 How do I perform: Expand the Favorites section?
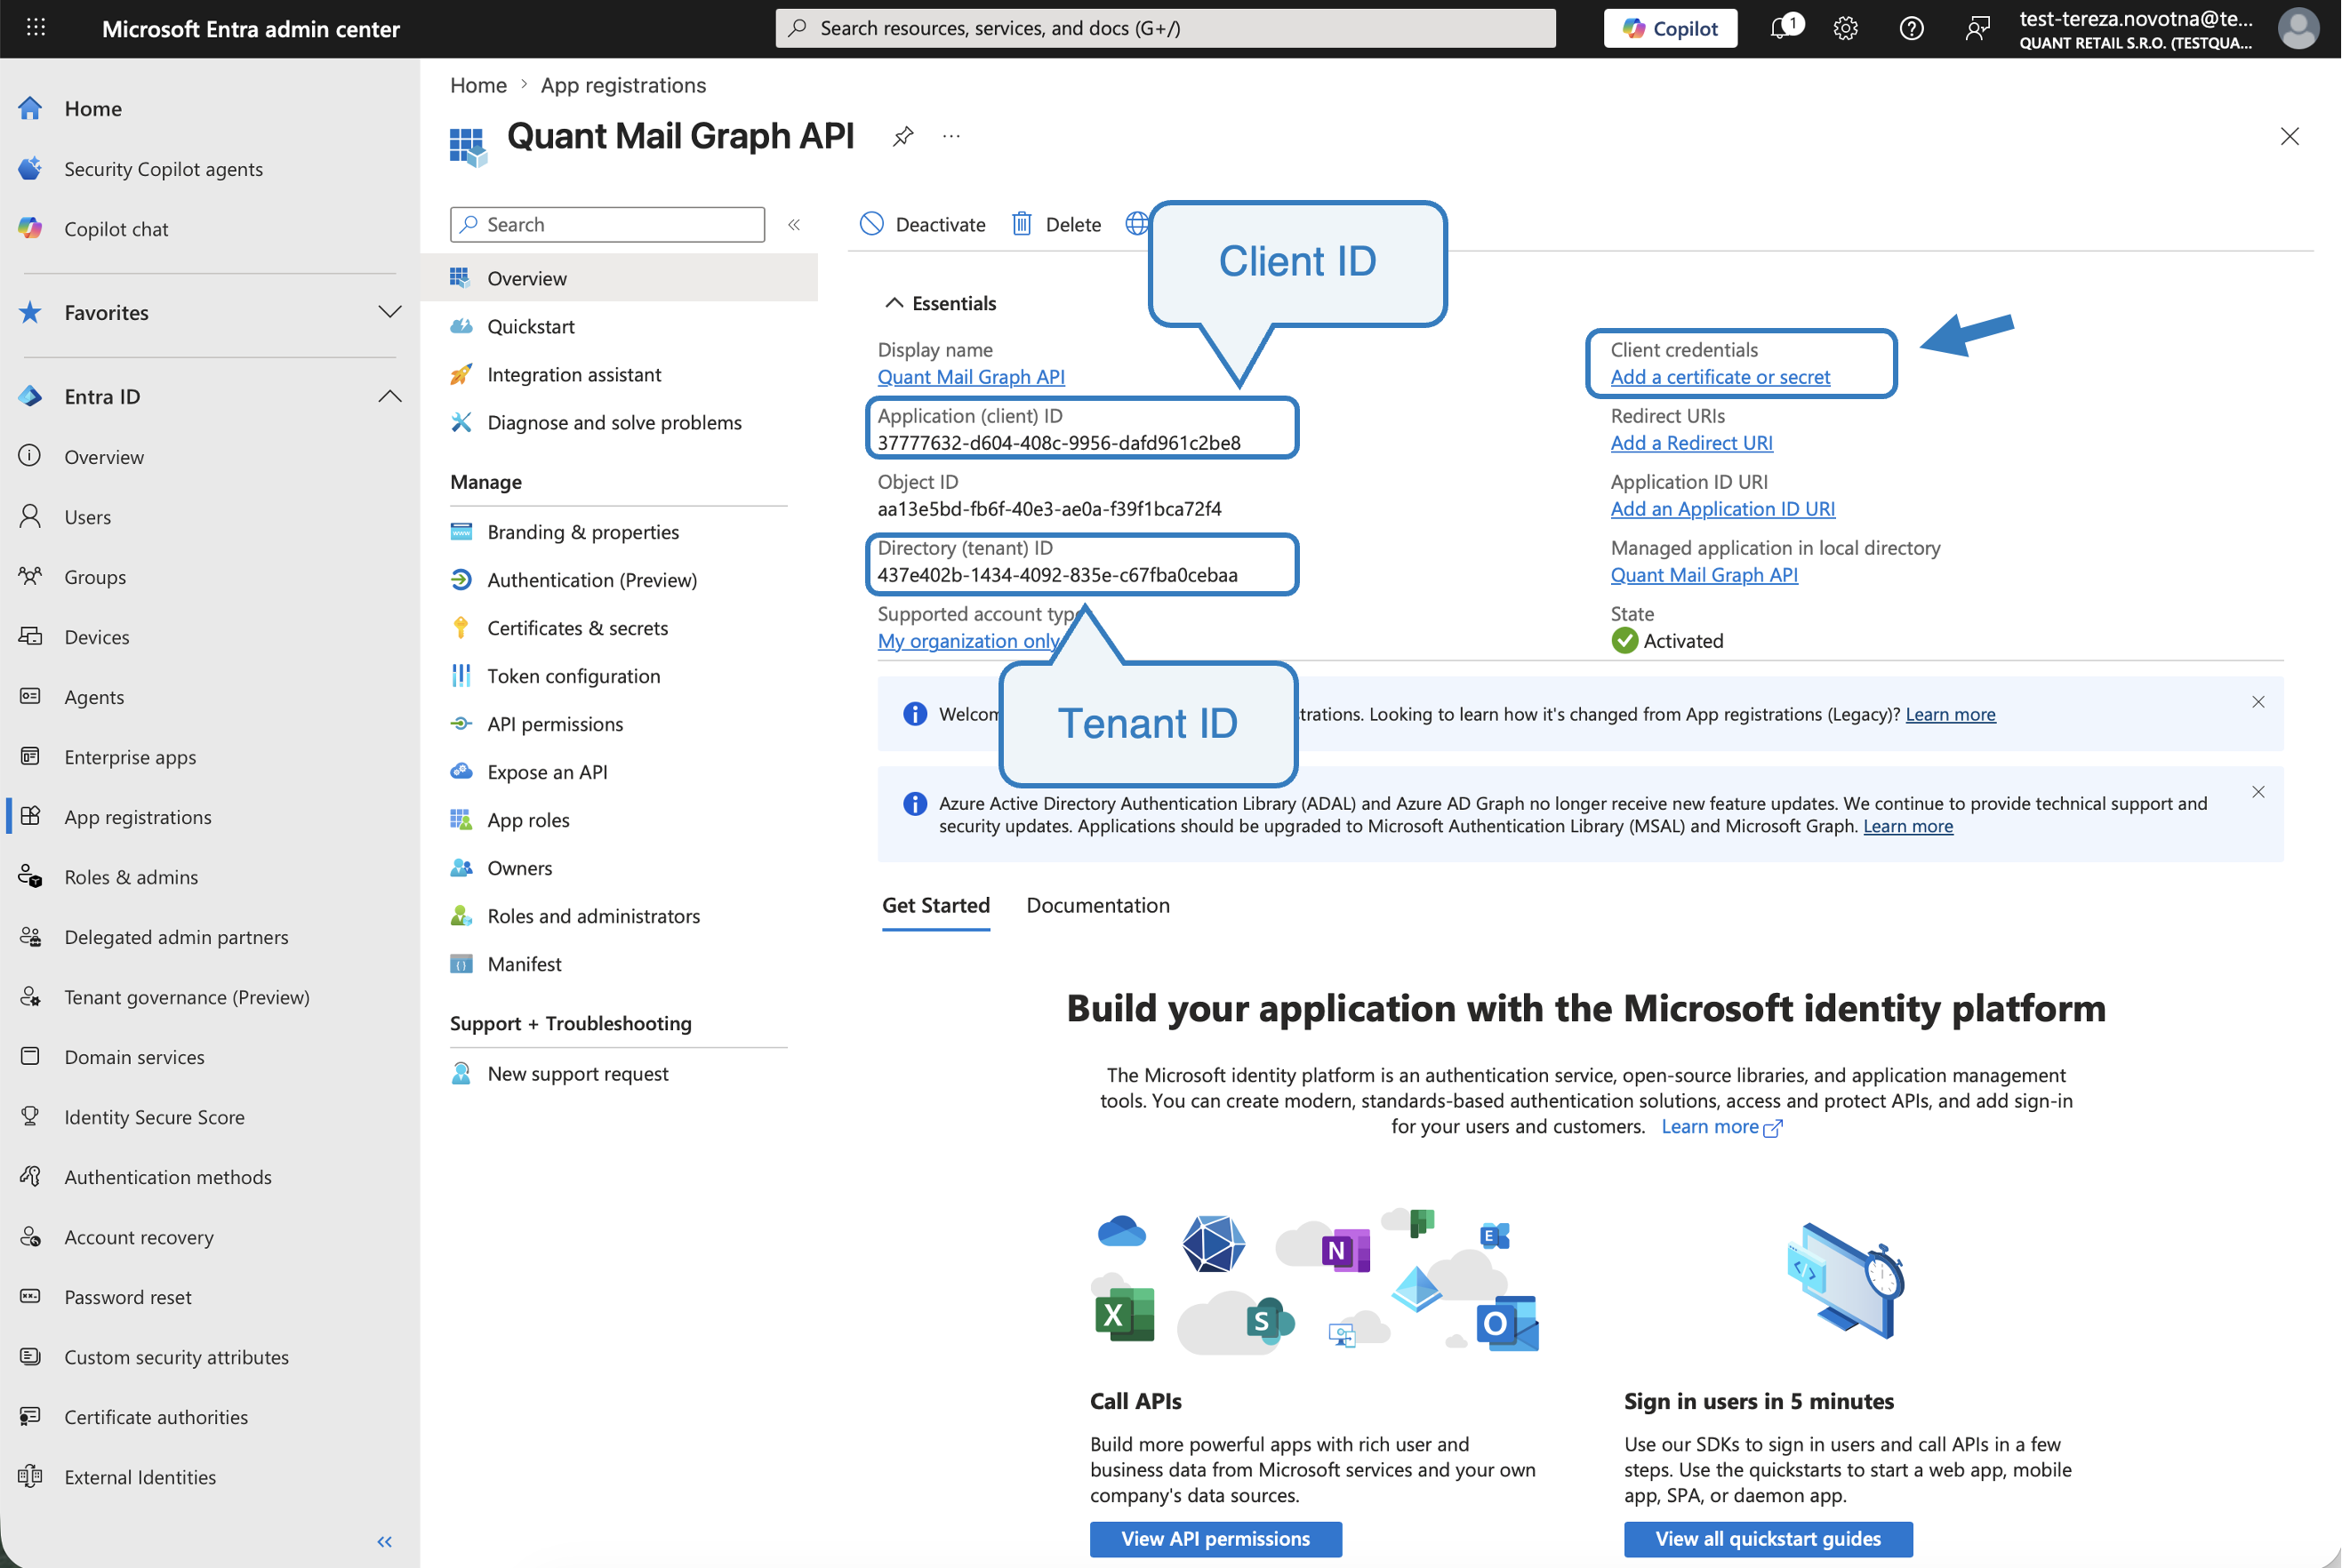390,312
